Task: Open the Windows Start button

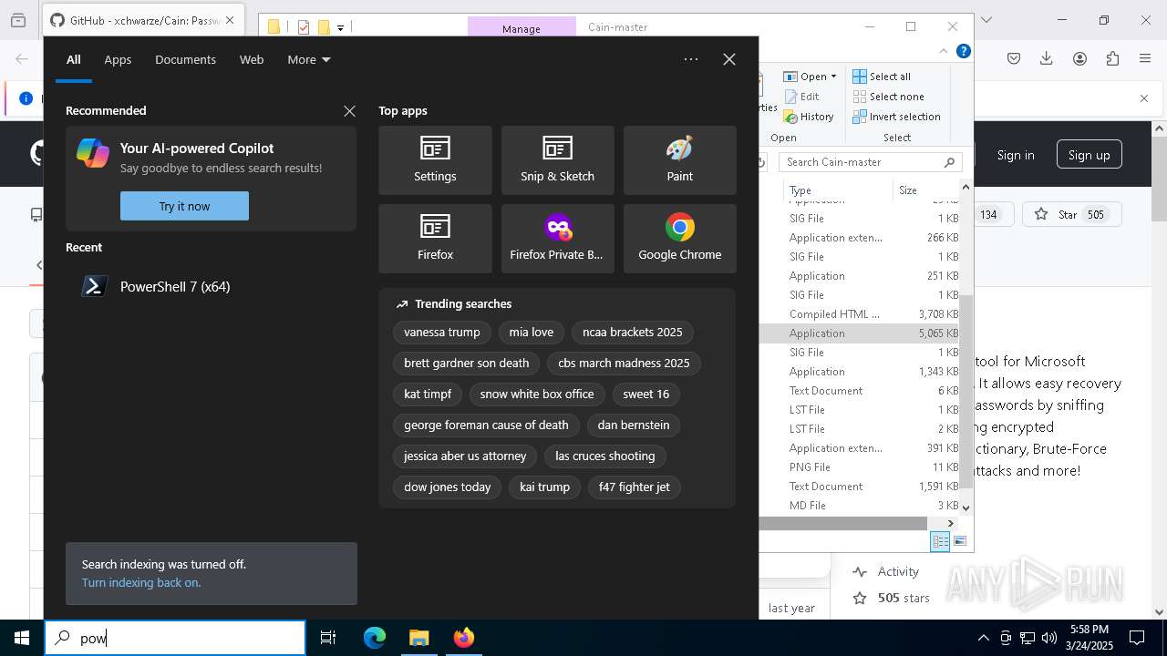Action: [22, 638]
